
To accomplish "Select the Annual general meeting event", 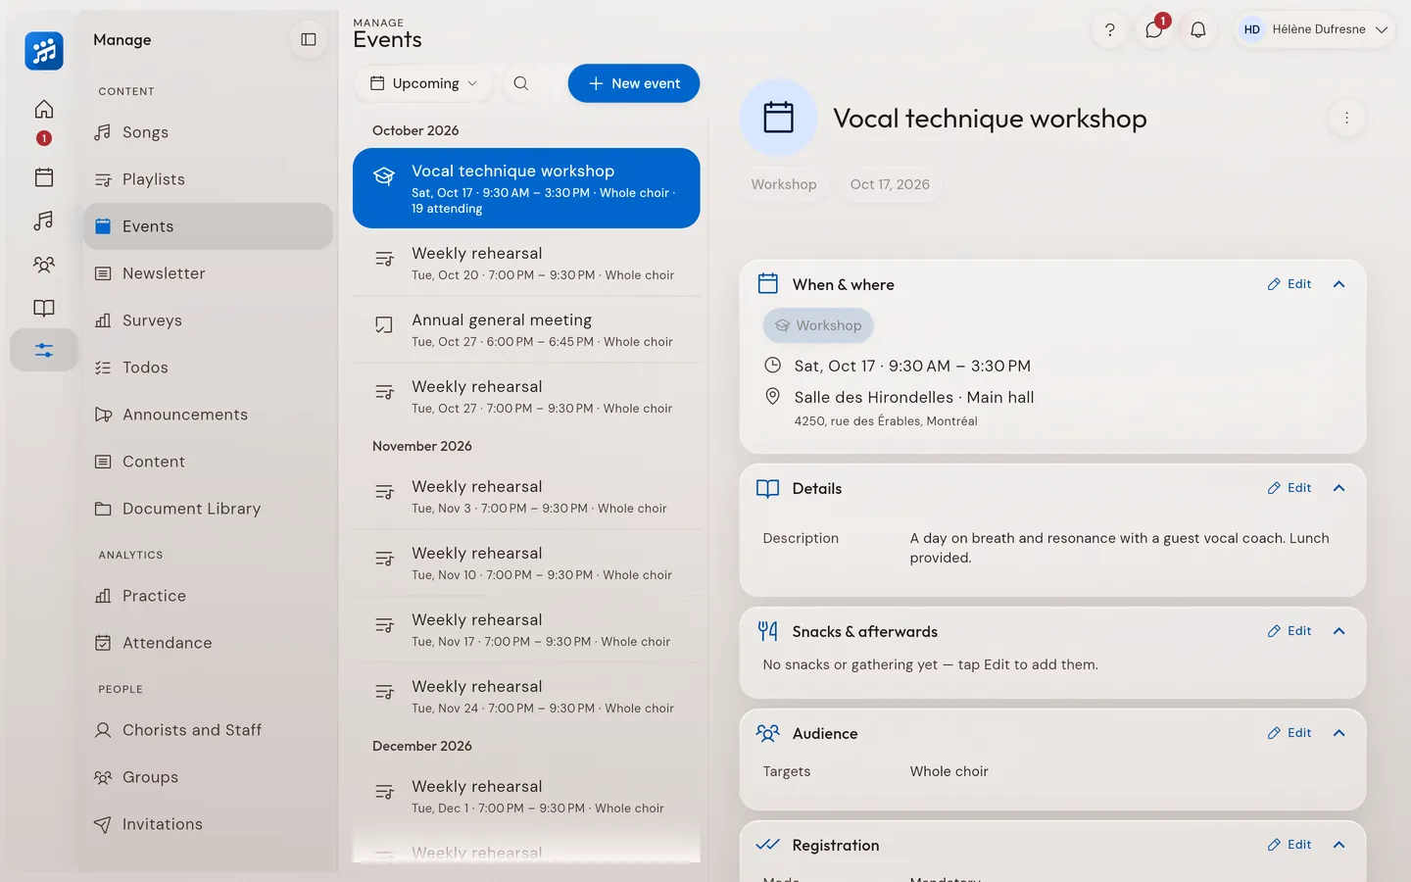I will [527, 330].
